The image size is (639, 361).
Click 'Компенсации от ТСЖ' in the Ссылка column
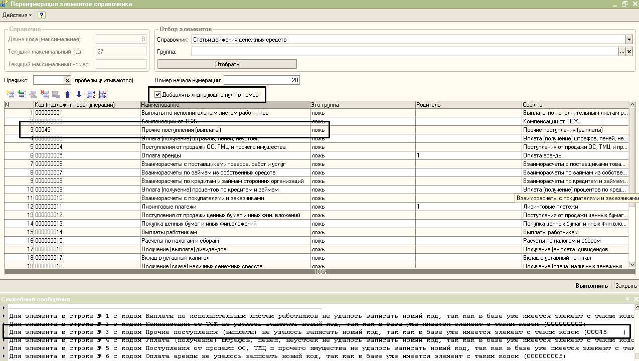click(x=575, y=121)
